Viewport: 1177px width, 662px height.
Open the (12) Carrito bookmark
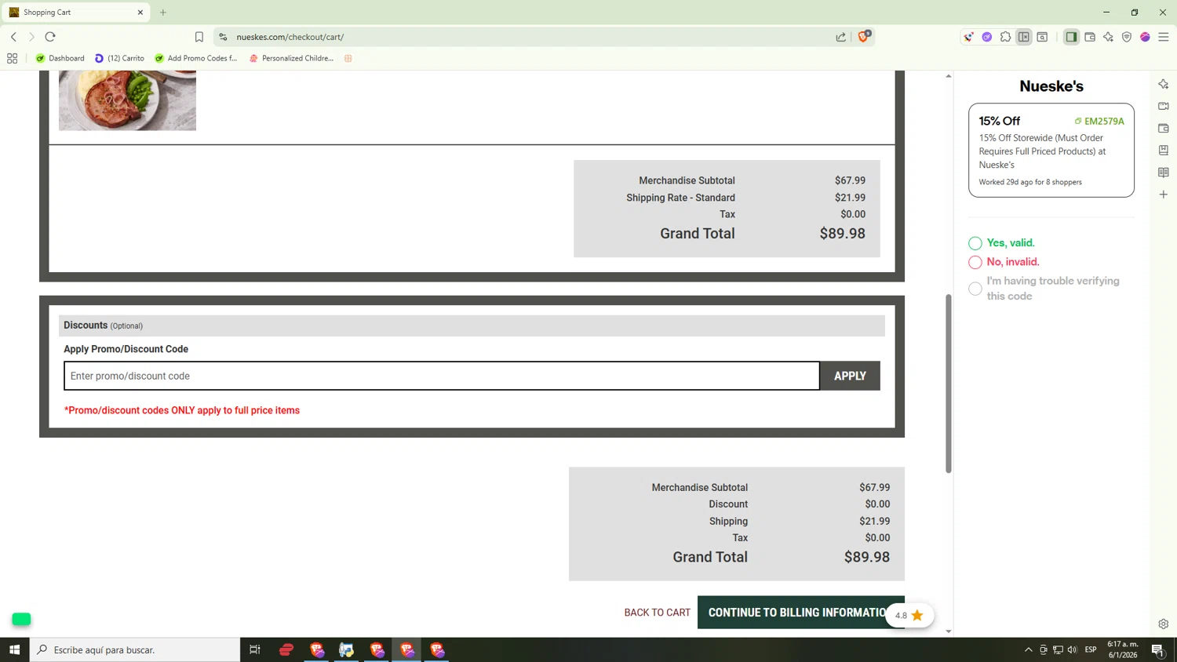point(119,58)
